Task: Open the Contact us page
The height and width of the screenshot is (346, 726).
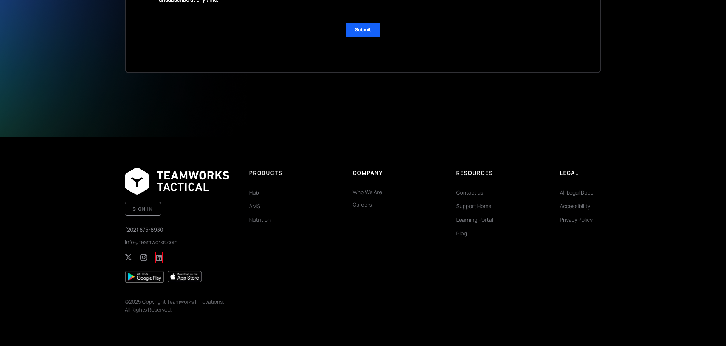Action: (x=470, y=192)
